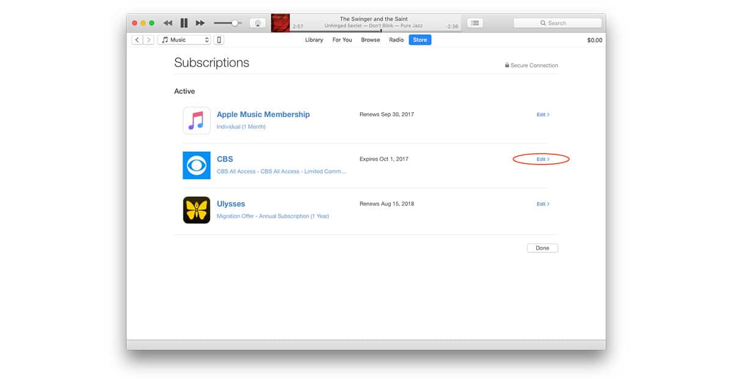Click the Subscriptions page heading
Screen dimensions: 733x384
pos(212,63)
